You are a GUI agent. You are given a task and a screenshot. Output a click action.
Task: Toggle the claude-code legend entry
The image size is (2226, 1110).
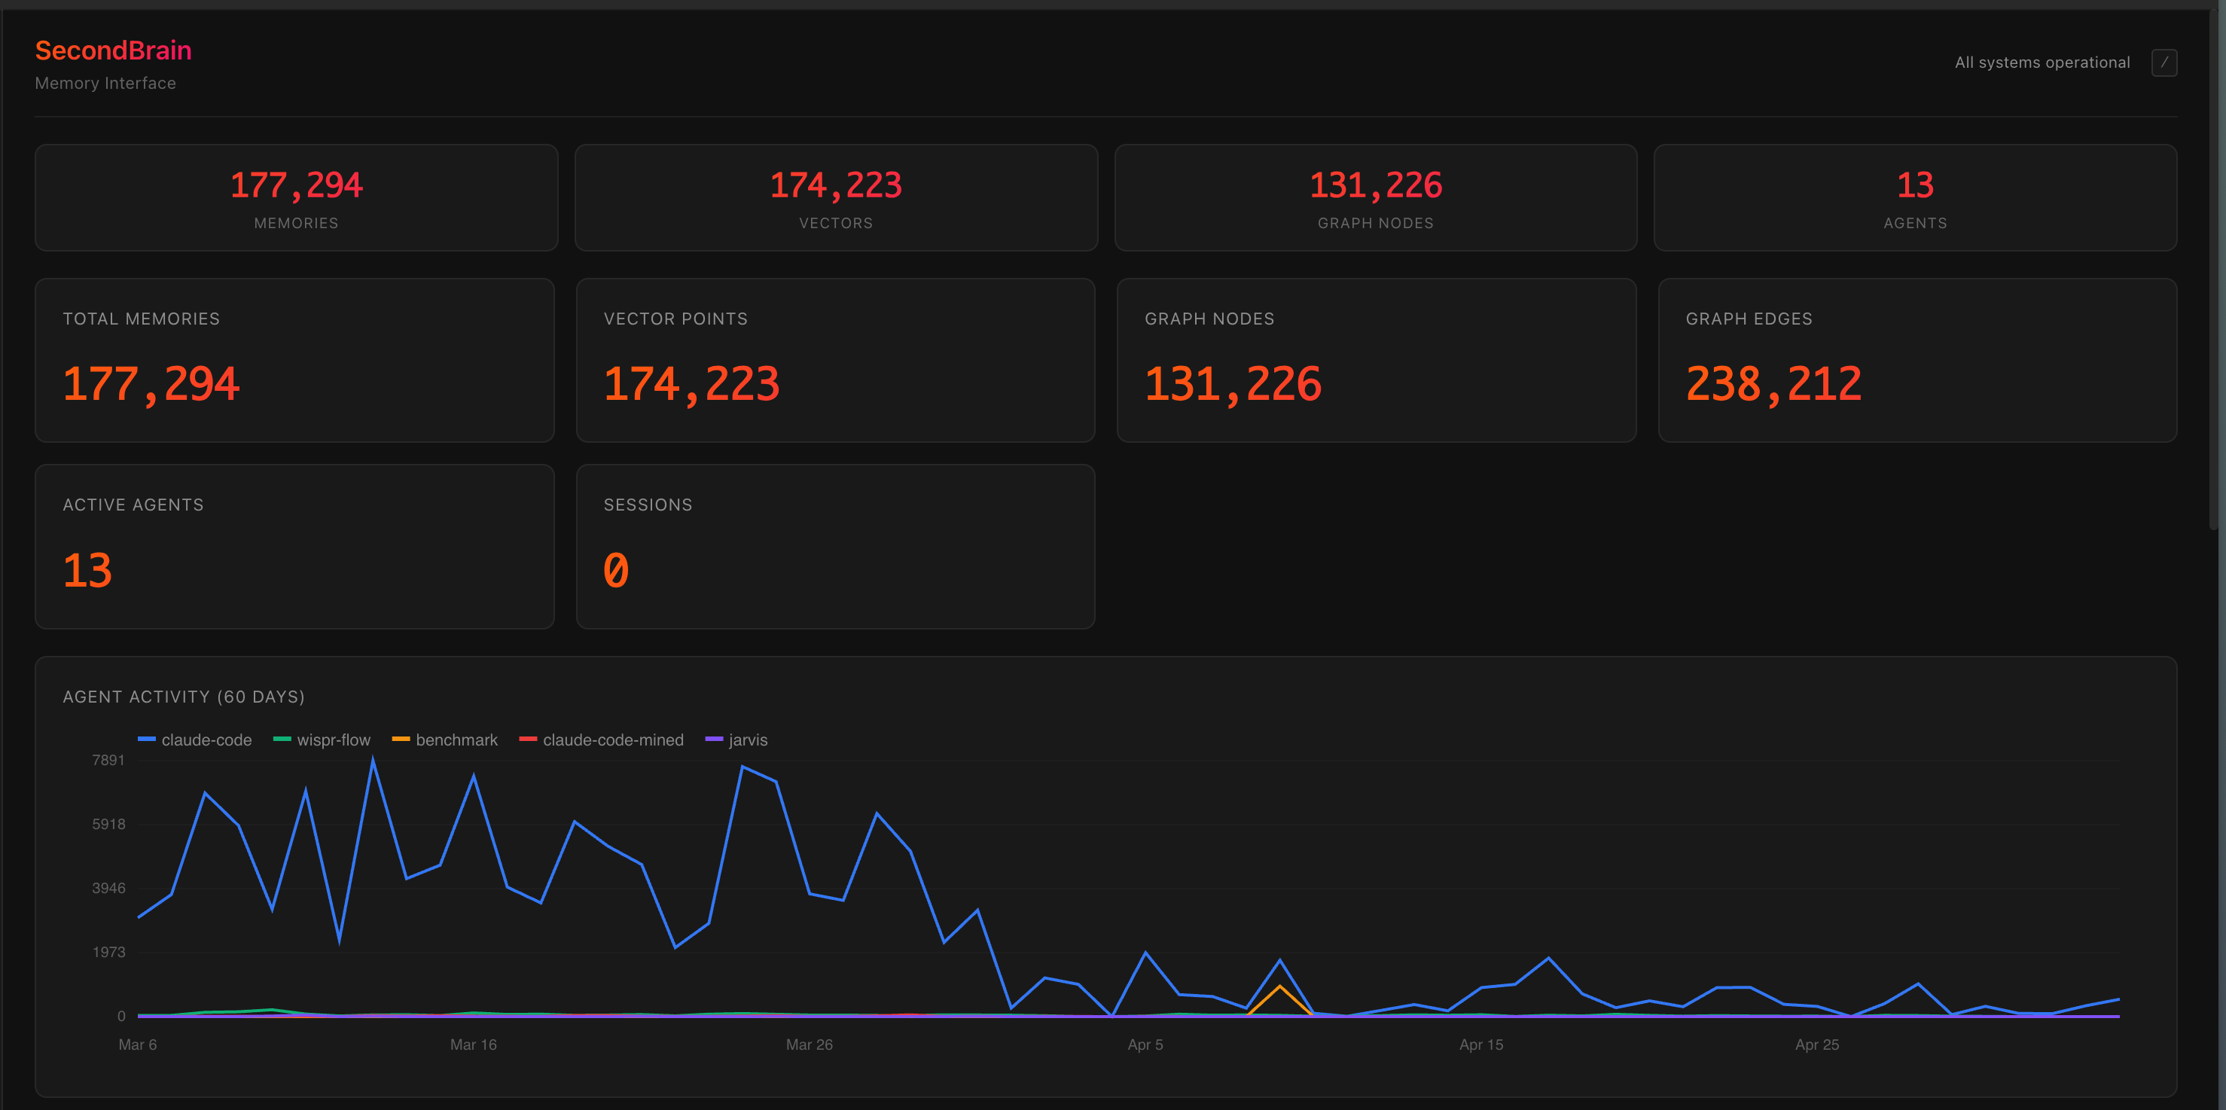pyautogui.click(x=195, y=739)
